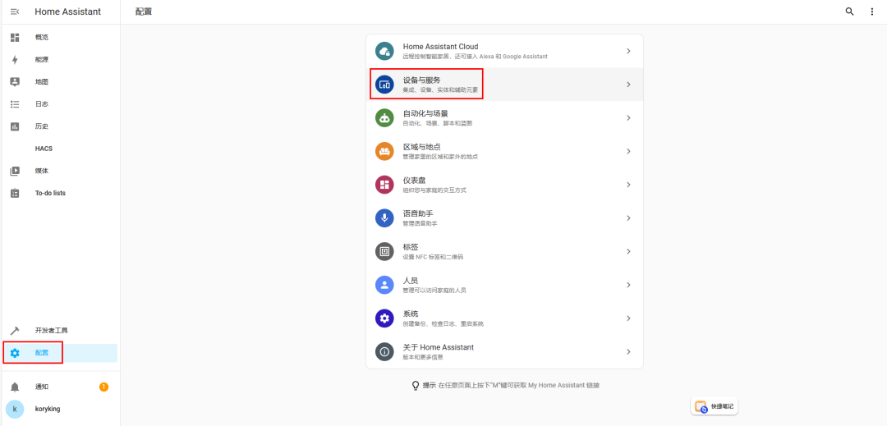Open the three-dot overflow menu
The height and width of the screenshot is (426, 887).
pyautogui.click(x=871, y=11)
